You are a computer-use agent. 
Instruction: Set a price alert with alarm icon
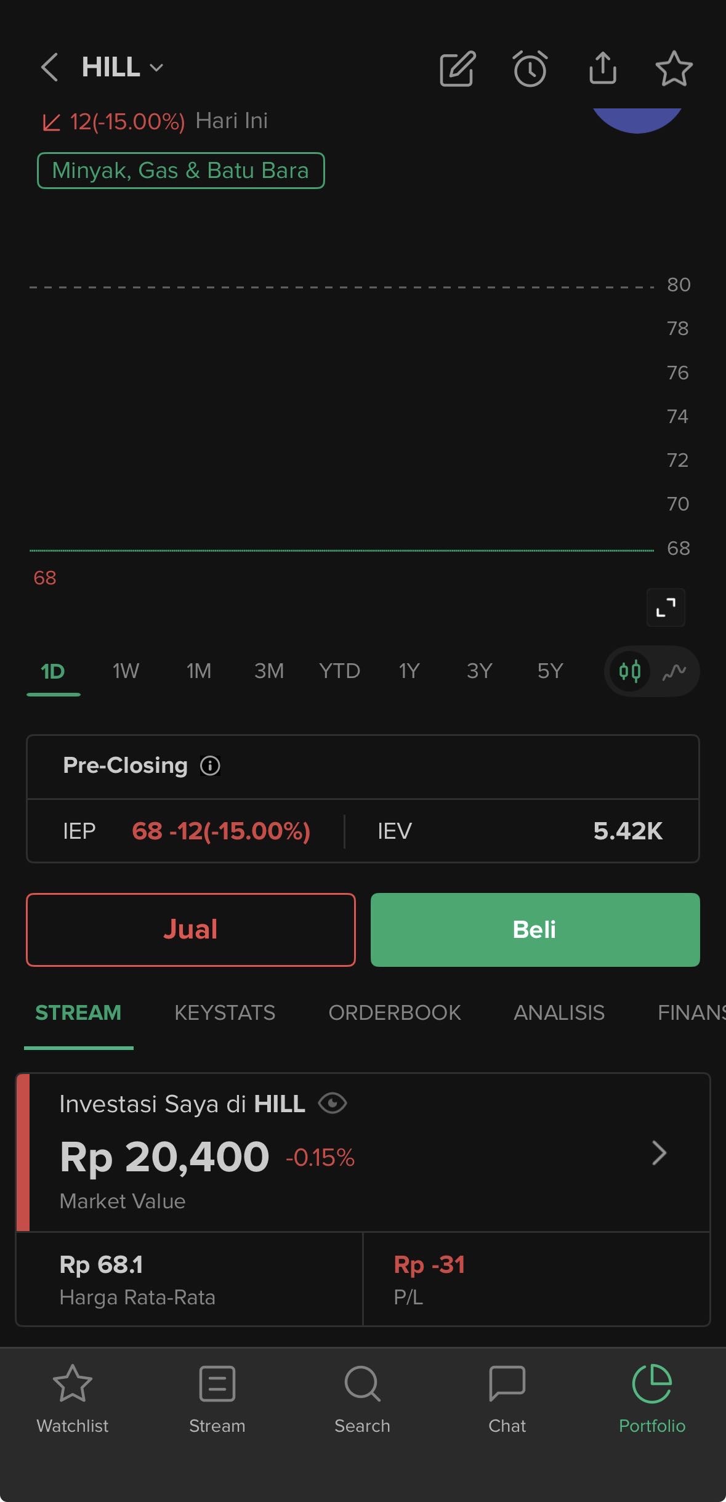coord(530,68)
